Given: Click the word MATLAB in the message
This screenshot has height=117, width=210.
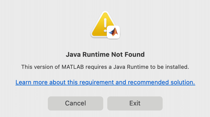Looking at the screenshot, I should (x=71, y=67).
